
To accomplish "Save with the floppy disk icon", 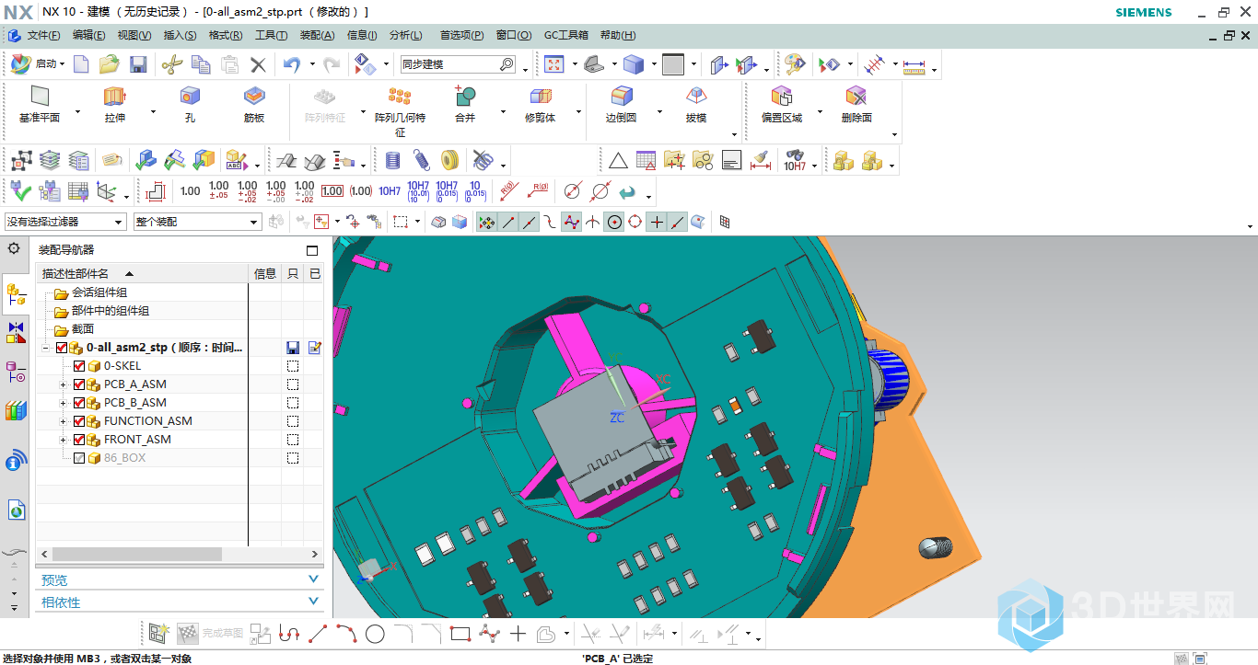I will 138,64.
